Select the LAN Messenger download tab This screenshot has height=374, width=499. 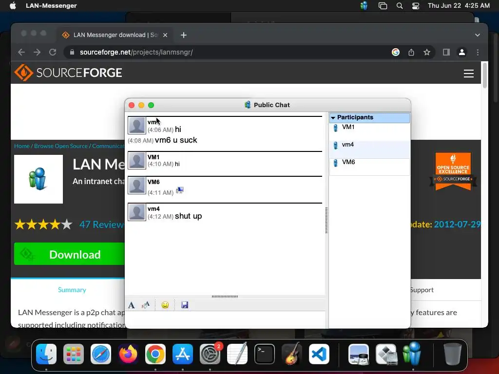point(115,35)
